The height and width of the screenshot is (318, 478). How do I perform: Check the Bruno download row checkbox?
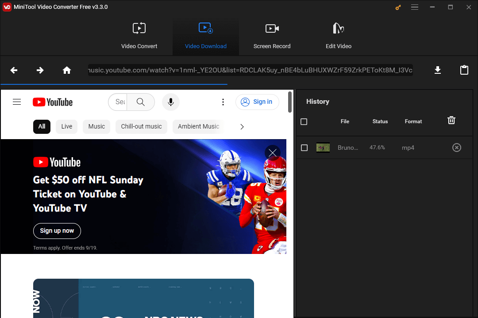coord(304,148)
